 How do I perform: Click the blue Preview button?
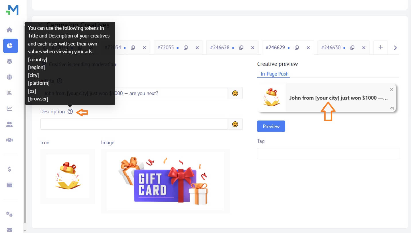click(x=271, y=126)
